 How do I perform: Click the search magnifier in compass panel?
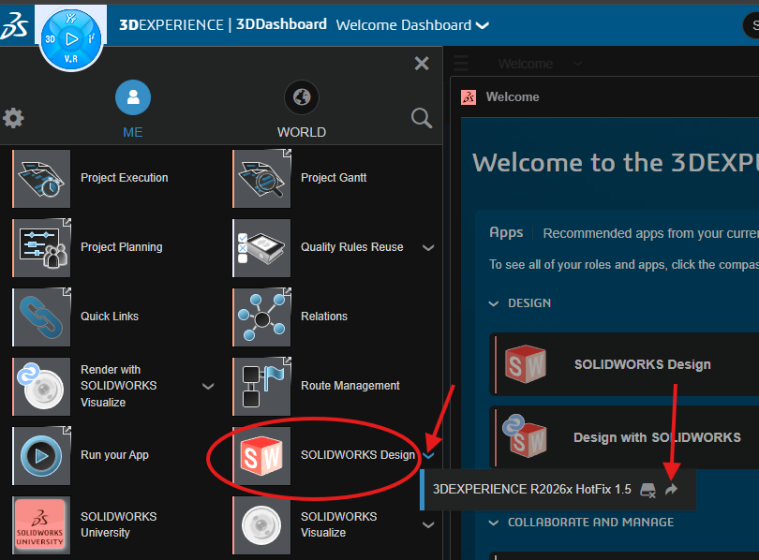pyautogui.click(x=422, y=118)
